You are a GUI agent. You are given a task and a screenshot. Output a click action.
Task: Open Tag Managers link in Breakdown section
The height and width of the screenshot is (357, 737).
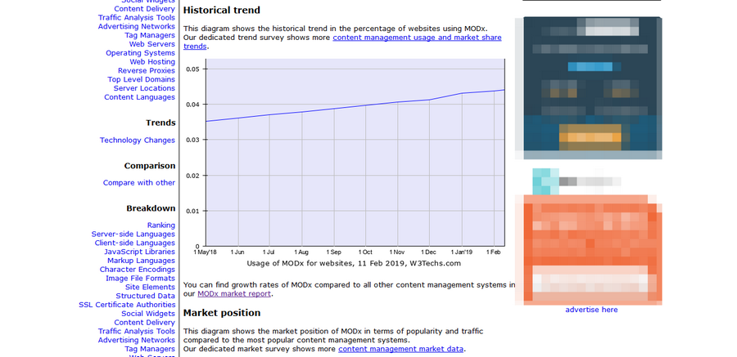150,349
